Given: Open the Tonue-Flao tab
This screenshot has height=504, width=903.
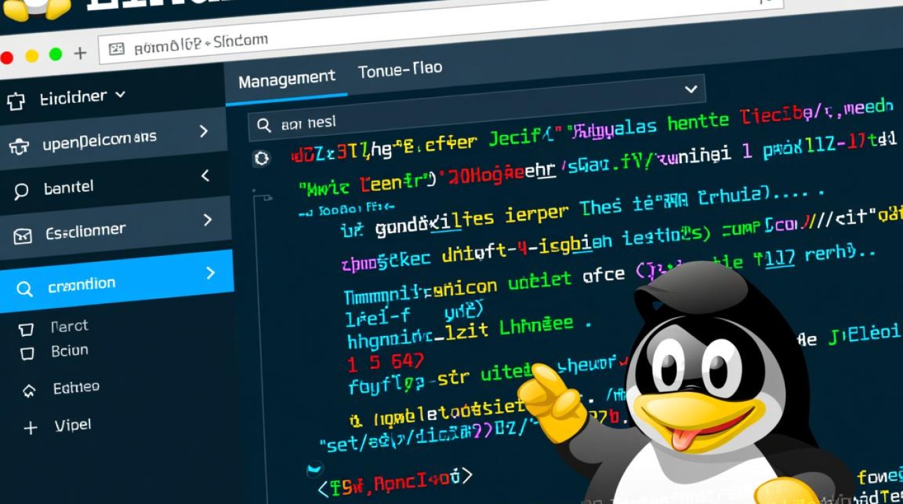Looking at the screenshot, I should tap(401, 67).
